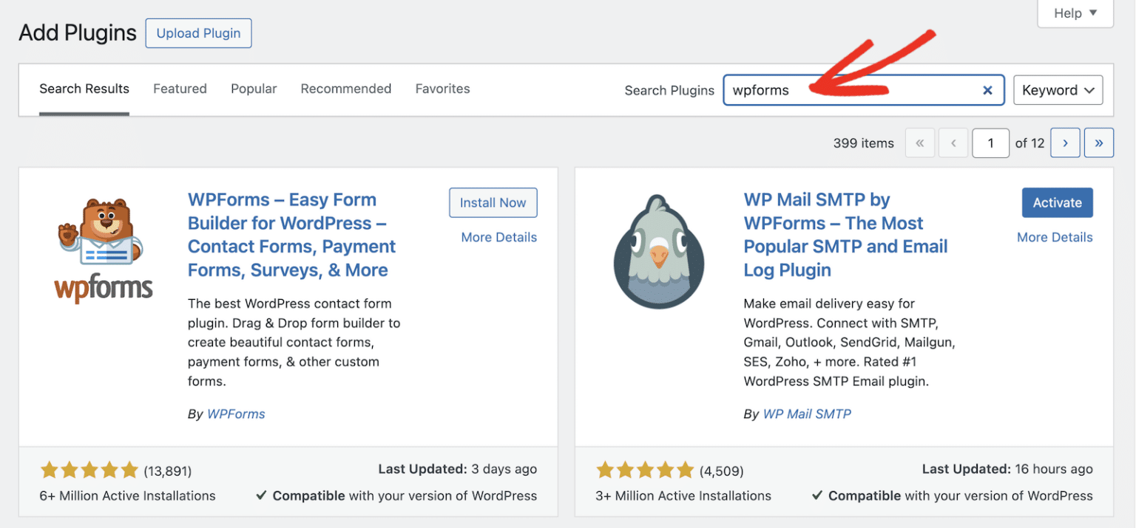Viewport: 1136px width, 528px height.
Task: Click the Upload Plugin button
Action: [x=198, y=33]
